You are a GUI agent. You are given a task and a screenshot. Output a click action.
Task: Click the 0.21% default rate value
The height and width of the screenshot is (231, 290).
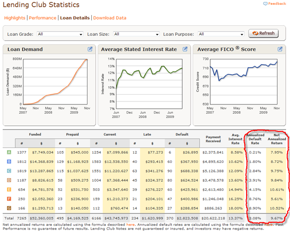pos(255,152)
